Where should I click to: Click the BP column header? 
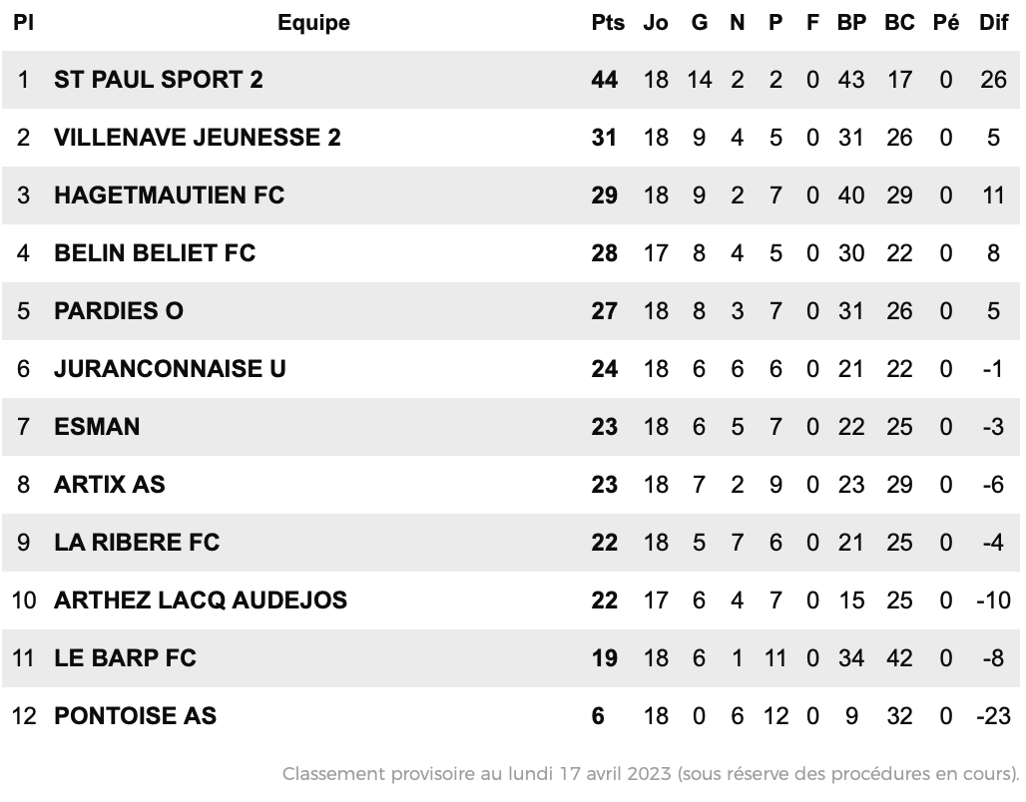851,23
